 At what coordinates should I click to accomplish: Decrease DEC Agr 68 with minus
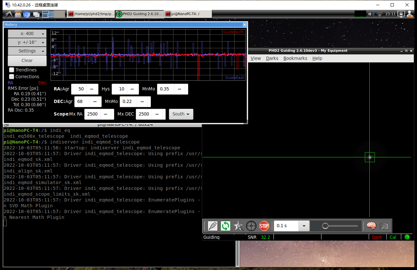click(95, 101)
